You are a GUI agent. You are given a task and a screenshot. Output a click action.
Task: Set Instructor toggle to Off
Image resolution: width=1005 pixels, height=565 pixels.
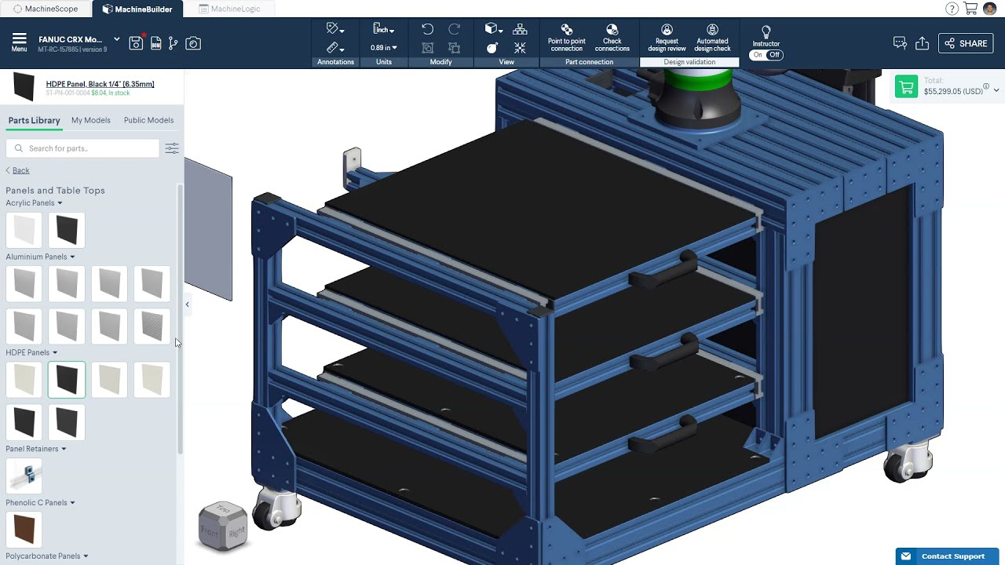774,55
